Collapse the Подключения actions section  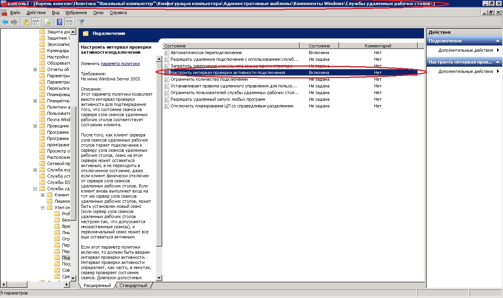498,41
